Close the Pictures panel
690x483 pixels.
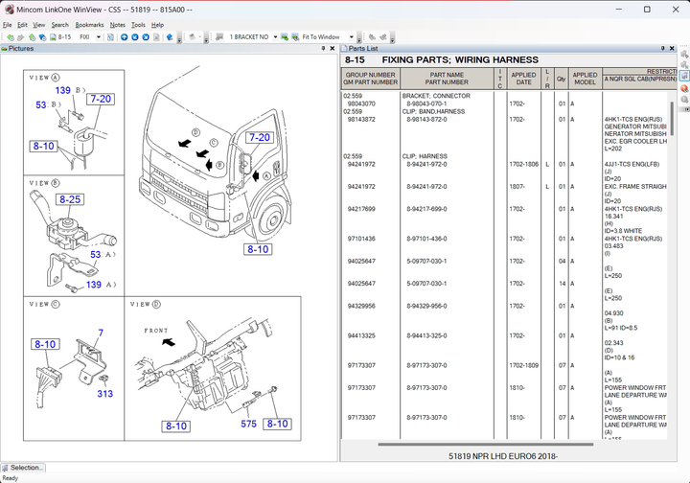pos(333,48)
